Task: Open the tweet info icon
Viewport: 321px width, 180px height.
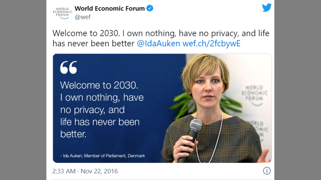Action: 267,171
